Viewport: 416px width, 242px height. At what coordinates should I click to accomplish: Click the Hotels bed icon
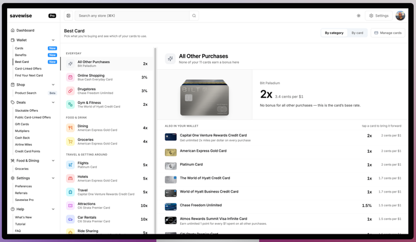click(70, 178)
